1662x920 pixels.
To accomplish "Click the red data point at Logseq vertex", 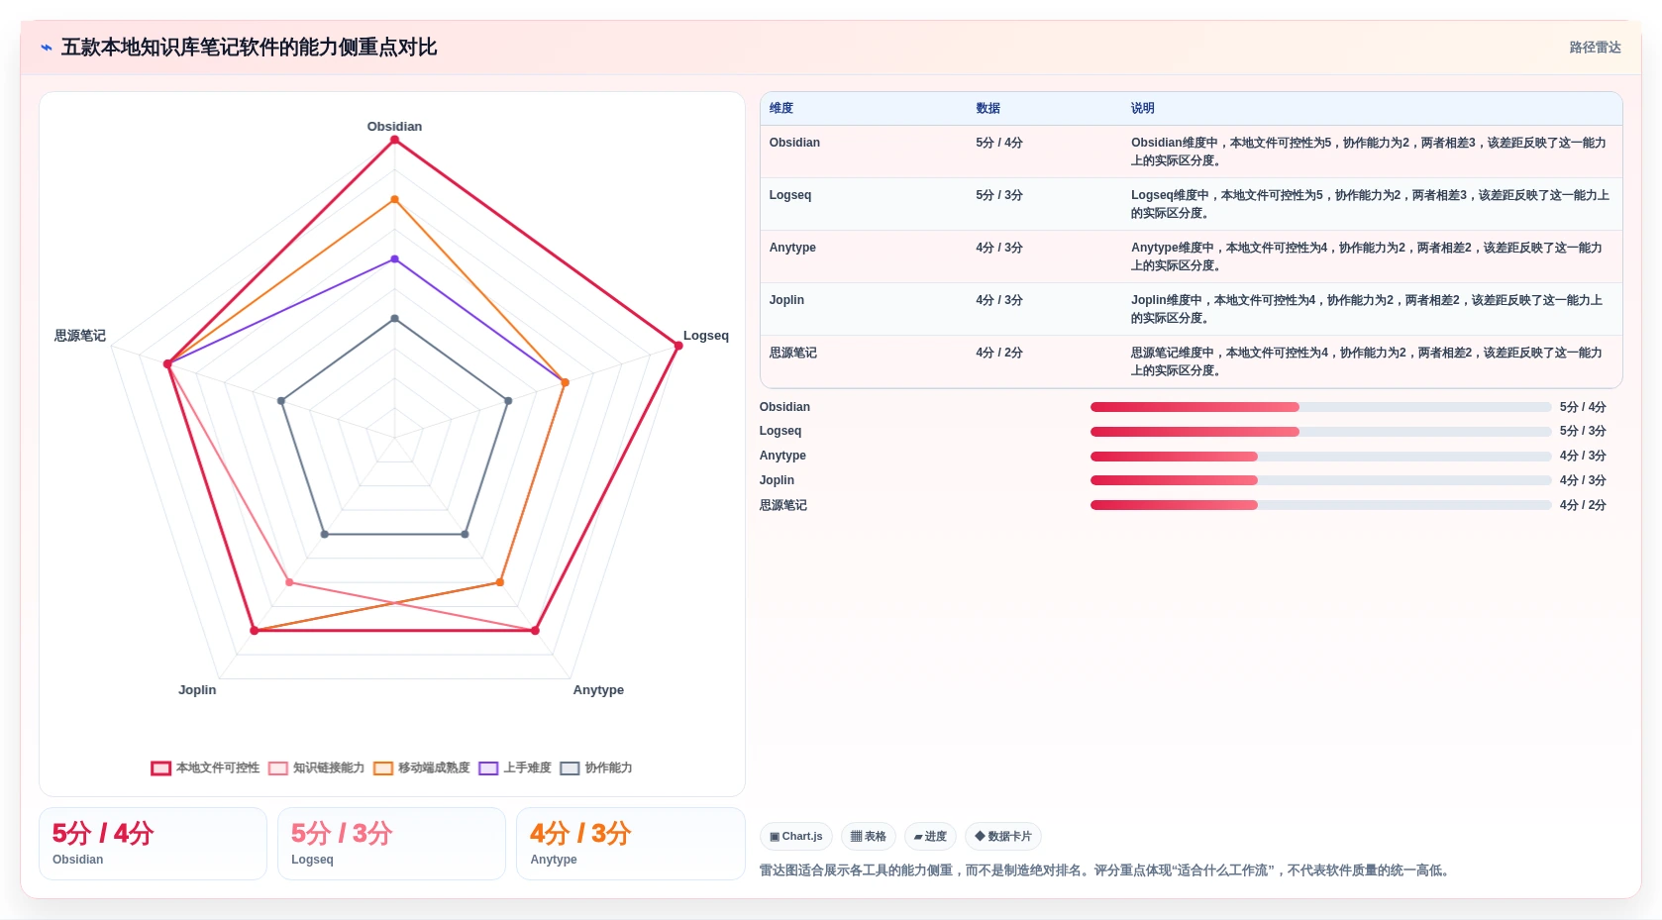I will pos(678,346).
